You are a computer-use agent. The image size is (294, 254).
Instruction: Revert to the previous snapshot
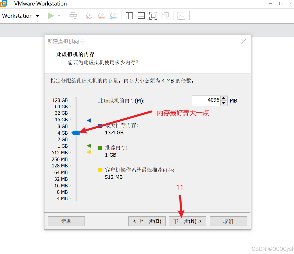point(101,16)
